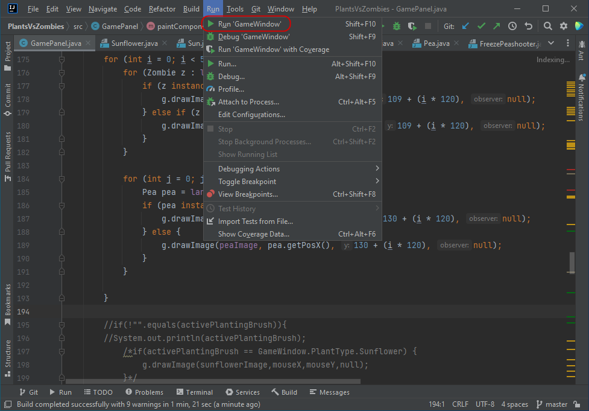Open Git history via the clock icon
This screenshot has width=589, height=411.
(x=512, y=27)
